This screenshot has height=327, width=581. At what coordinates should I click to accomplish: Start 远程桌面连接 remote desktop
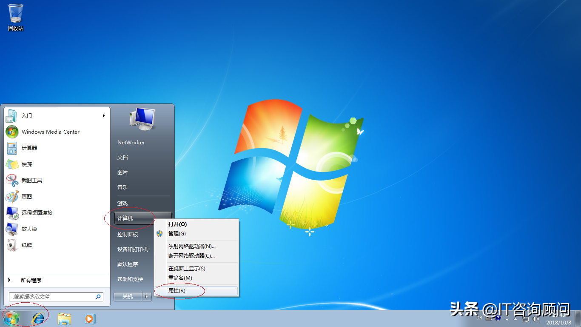[57, 212]
